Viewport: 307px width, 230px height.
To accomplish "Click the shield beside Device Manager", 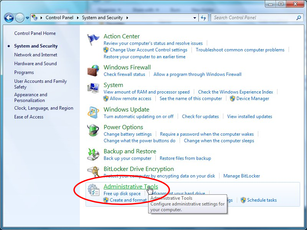I will tap(232, 99).
